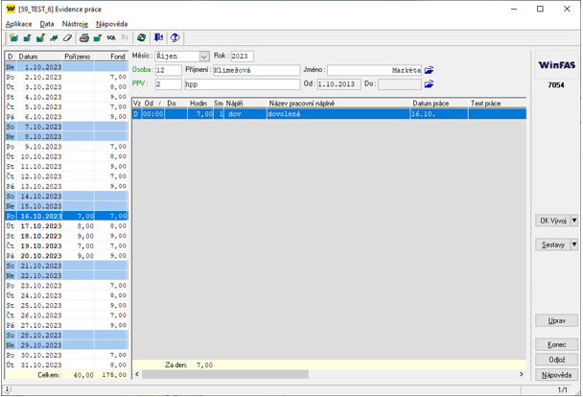Screen dimensions: 583x397
Task: Click the Příjmení field with Klimešová
Action: (257, 70)
